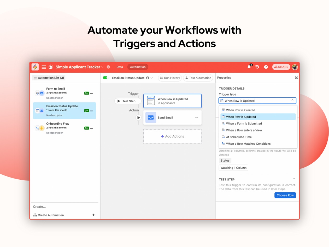Select When a Form is Submitted option
The height and width of the screenshot is (247, 329).
pyautogui.click(x=258, y=123)
